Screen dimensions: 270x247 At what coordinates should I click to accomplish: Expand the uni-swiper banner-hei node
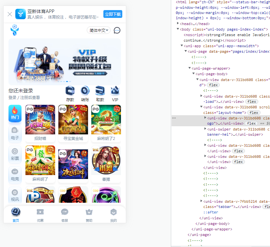pyautogui.click(x=205, y=129)
